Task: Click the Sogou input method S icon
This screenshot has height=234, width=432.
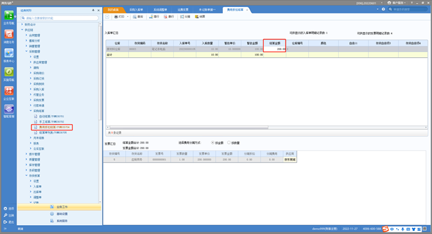Action: [x=385, y=229]
